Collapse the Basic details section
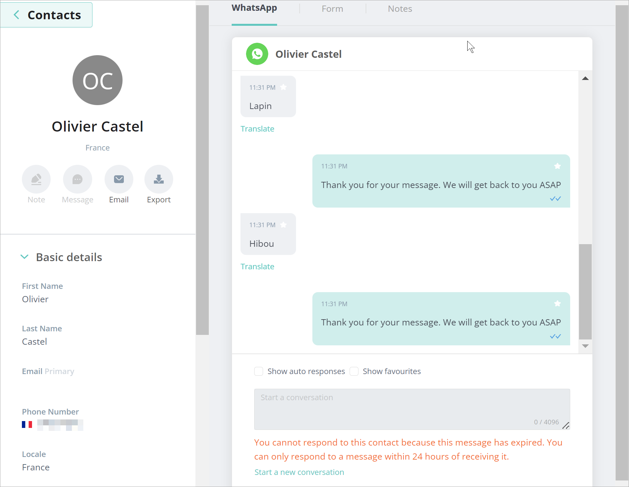This screenshot has width=629, height=487. pyautogui.click(x=25, y=257)
